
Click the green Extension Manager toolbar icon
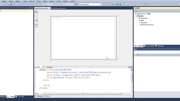click(x=118, y=4)
